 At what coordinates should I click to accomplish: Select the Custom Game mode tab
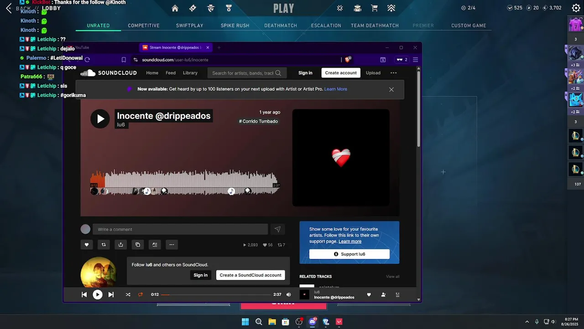(x=469, y=26)
